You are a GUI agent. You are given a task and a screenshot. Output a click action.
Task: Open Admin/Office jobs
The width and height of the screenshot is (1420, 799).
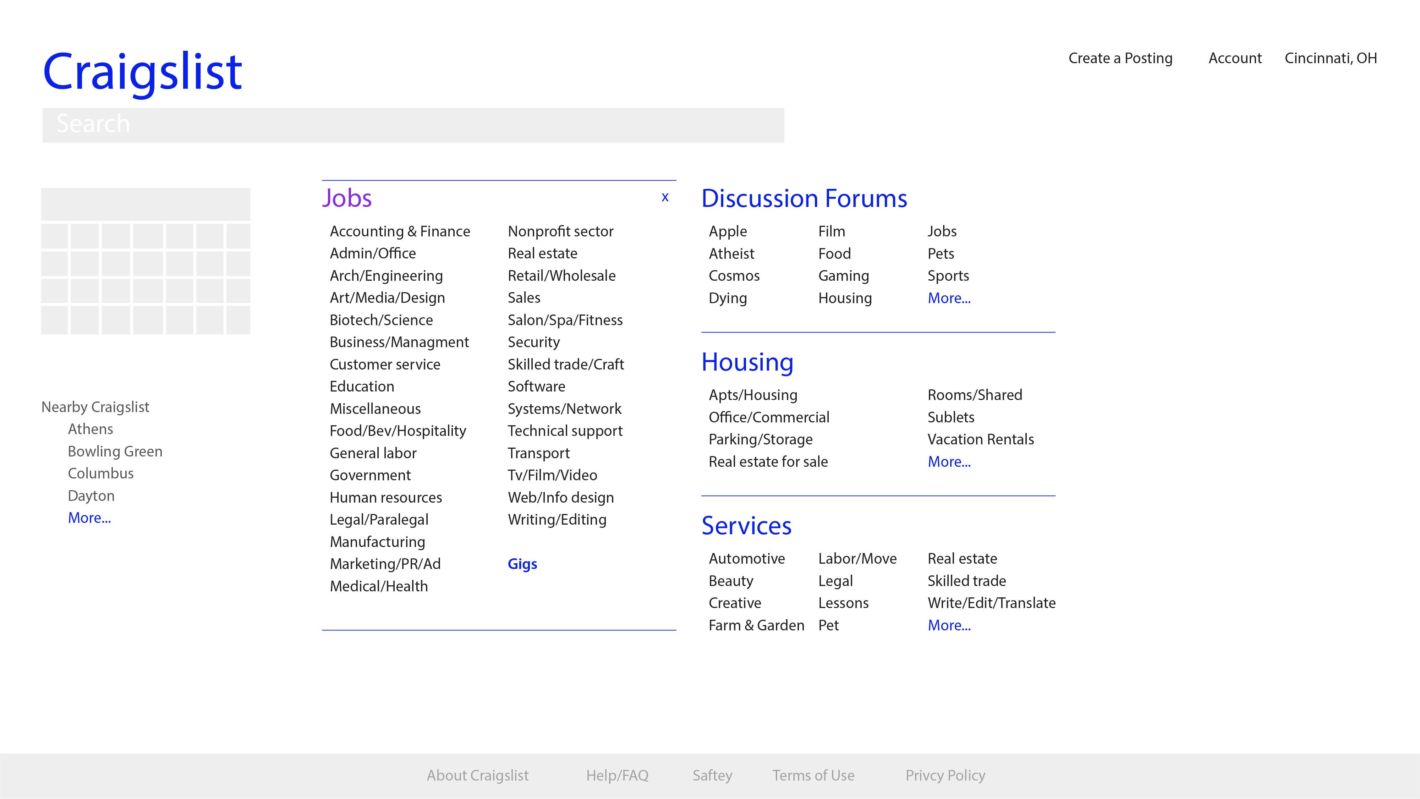click(373, 254)
